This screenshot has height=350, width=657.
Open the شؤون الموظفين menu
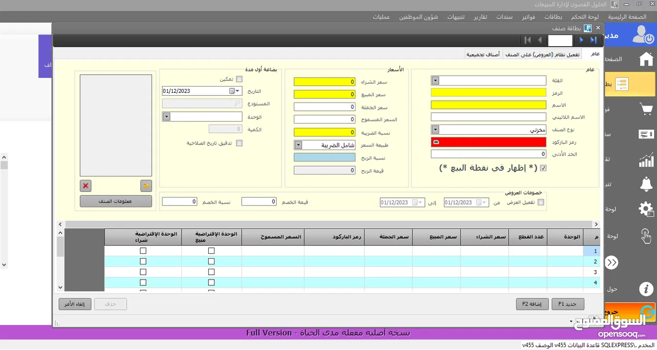click(419, 17)
